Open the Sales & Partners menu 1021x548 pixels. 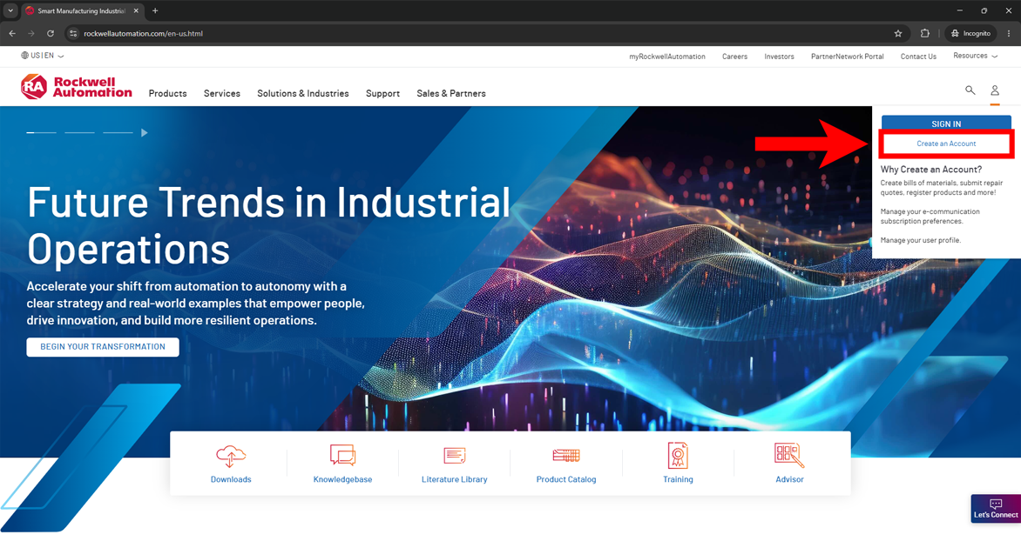coord(451,94)
